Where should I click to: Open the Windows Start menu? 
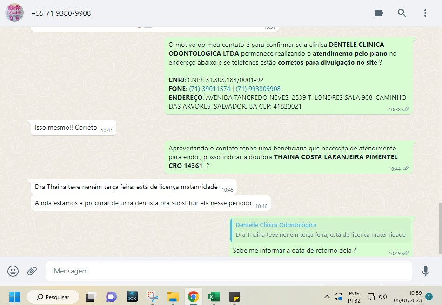[14, 297]
